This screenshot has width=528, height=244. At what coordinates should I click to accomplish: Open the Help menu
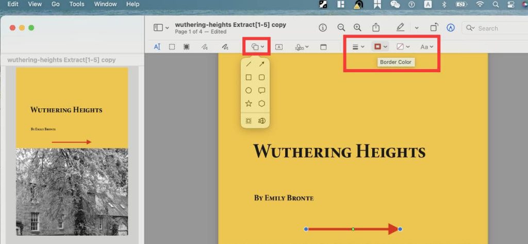point(133,4)
